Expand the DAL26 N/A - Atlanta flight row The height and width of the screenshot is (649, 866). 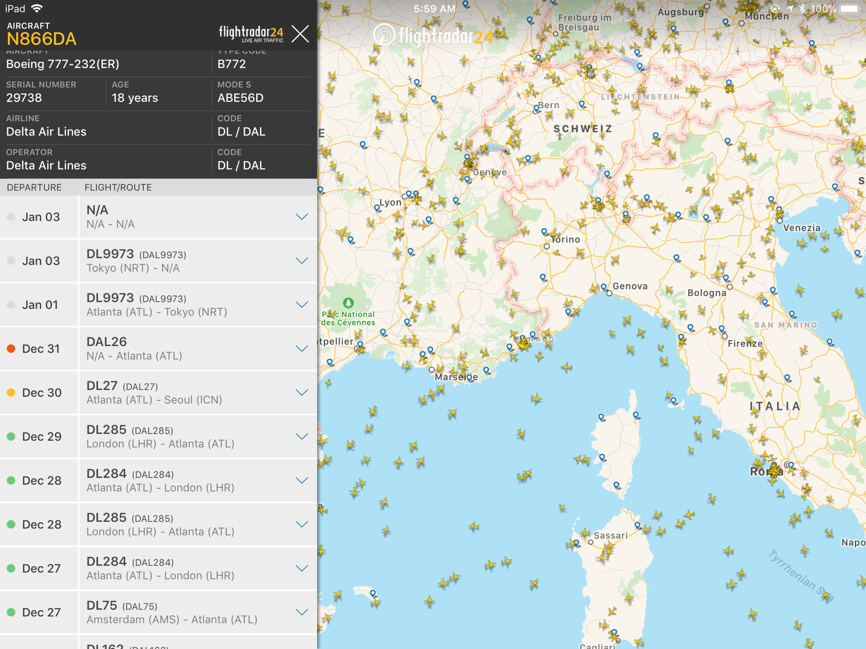[301, 349]
